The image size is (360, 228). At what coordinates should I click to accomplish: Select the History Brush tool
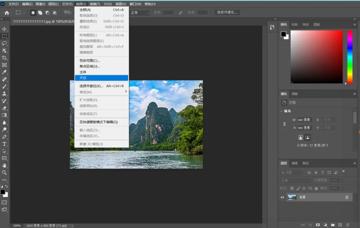pos(4,101)
